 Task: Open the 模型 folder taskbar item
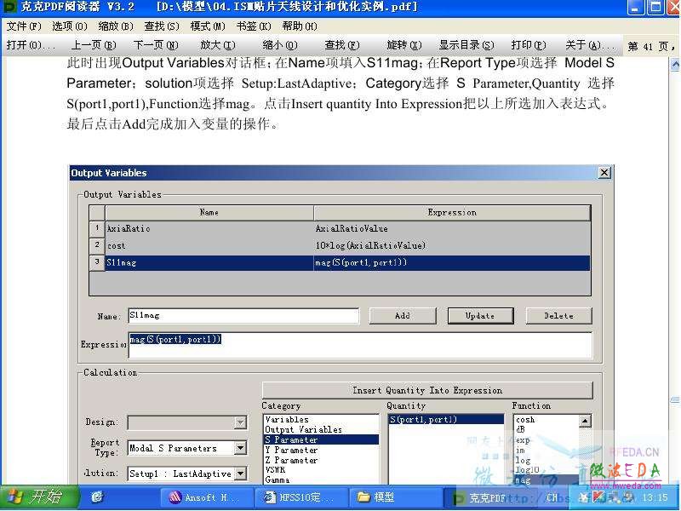point(395,497)
